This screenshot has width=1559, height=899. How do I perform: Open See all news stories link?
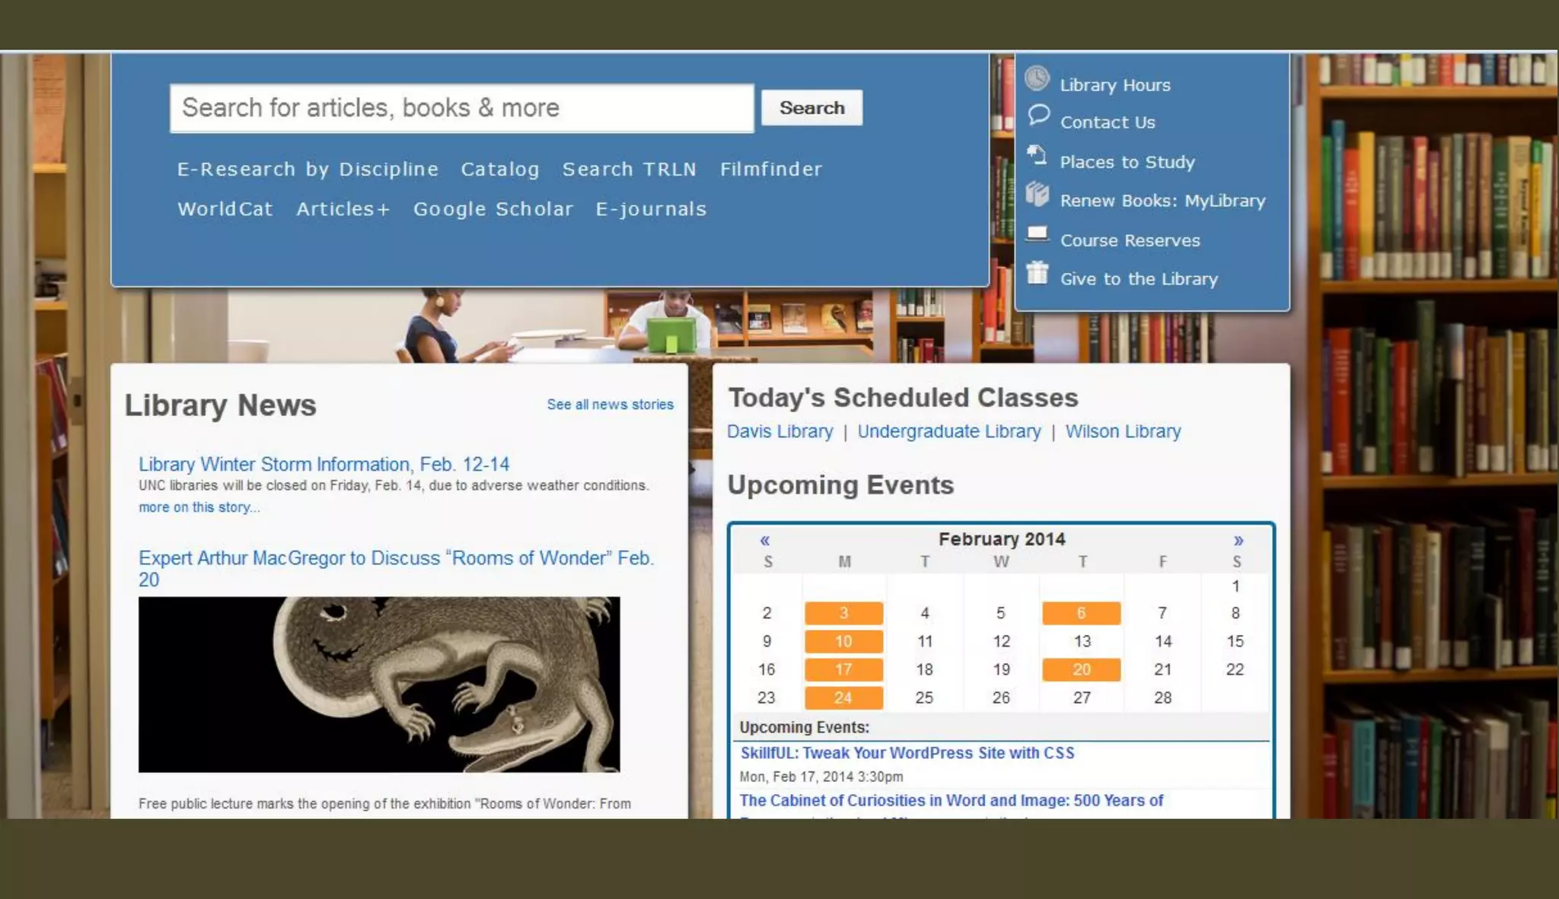610,405
